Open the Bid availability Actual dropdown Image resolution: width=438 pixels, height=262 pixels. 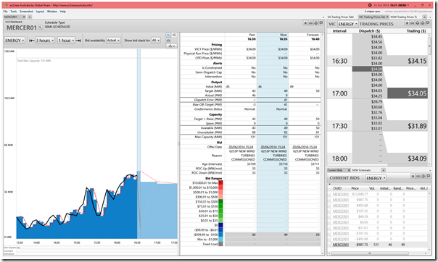pyautogui.click(x=113, y=41)
